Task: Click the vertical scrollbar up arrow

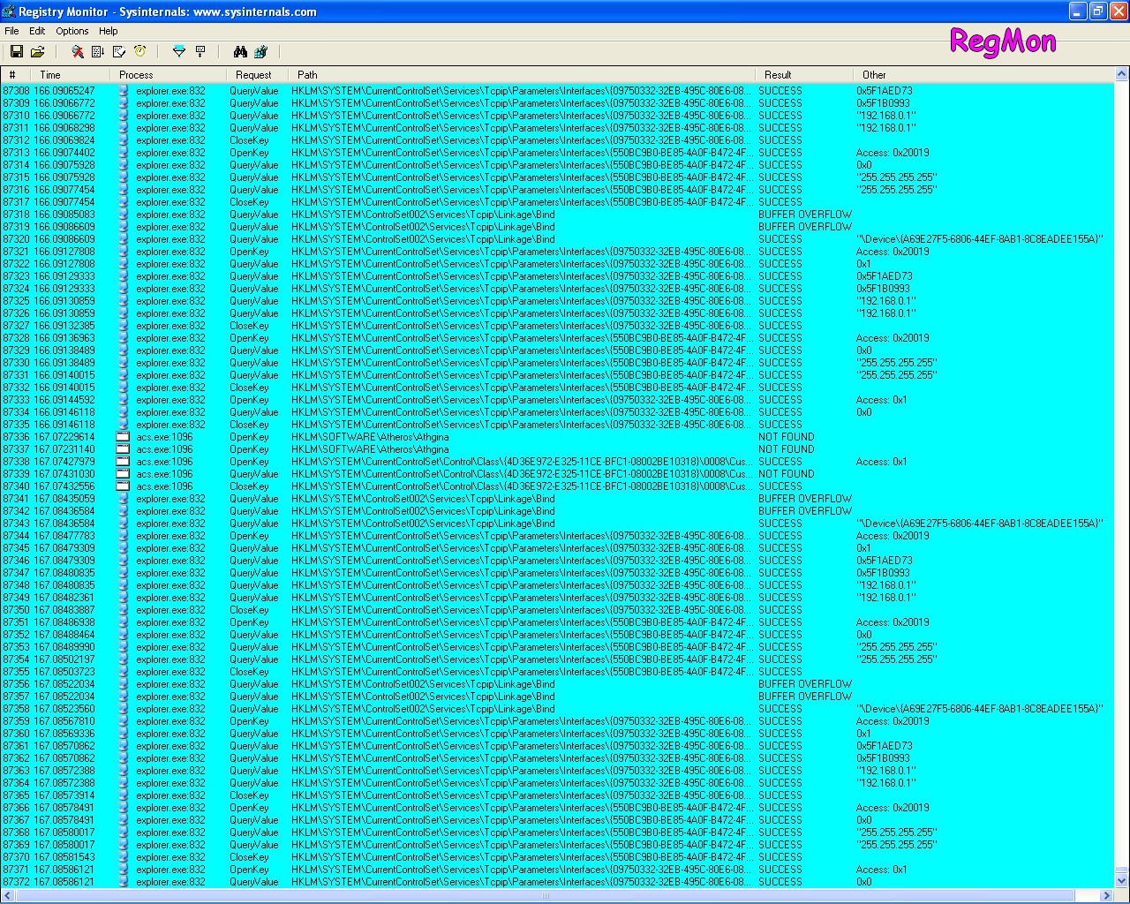Action: [x=1122, y=75]
